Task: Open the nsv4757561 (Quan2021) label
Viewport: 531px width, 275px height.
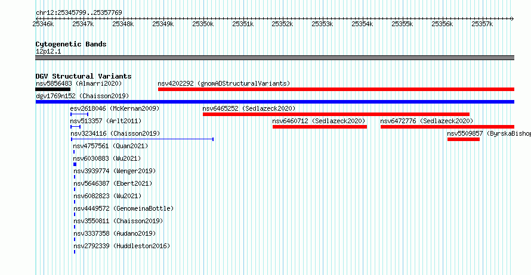Action: click(111, 146)
